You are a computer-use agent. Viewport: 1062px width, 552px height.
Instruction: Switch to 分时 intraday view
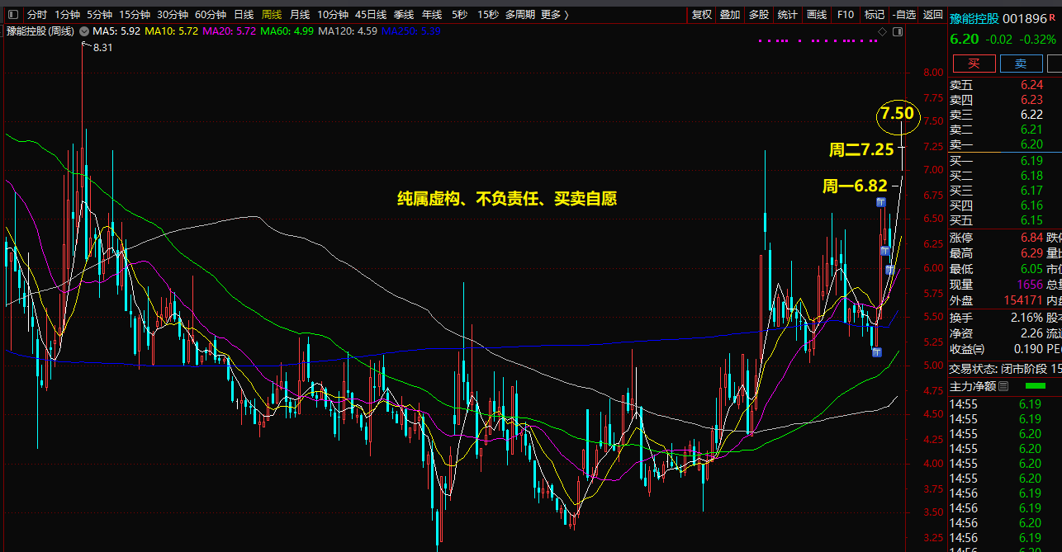37,14
